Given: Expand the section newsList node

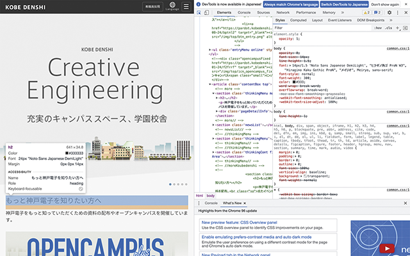Looking at the screenshot, I should point(213,125).
